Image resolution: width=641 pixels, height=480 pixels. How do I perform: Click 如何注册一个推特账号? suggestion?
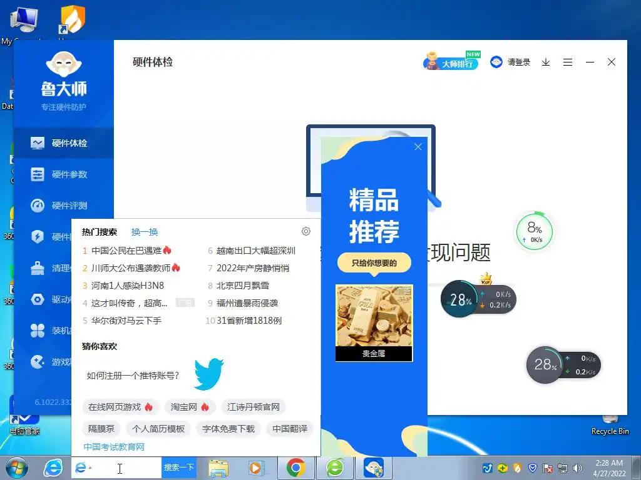click(x=133, y=376)
